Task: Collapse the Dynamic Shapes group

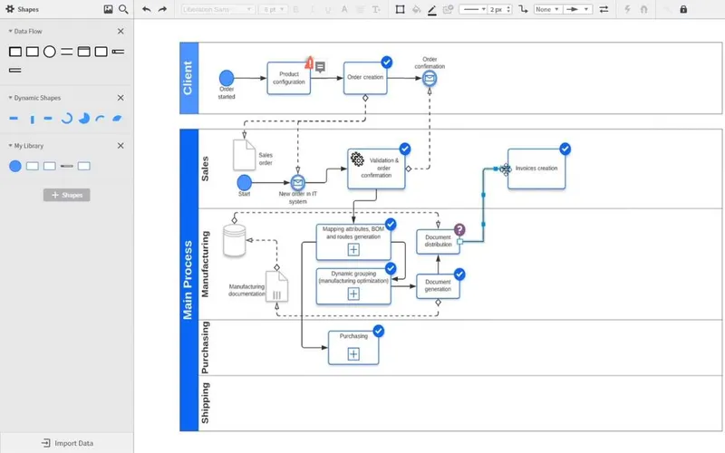Action: pos(10,98)
